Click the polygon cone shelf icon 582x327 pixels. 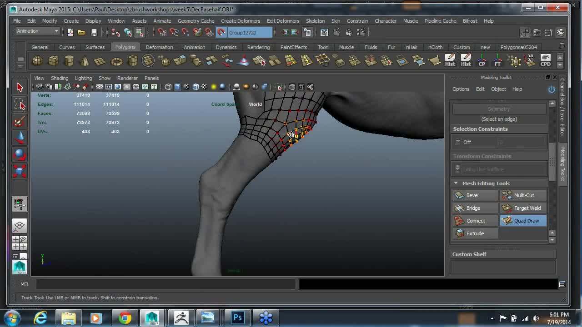click(85, 60)
